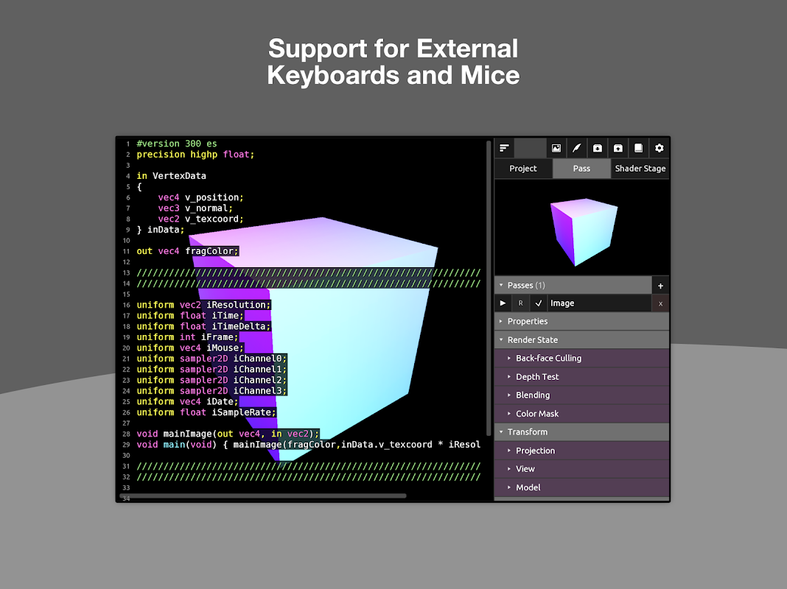Click 'out vec4 fragColor;' code line
Viewport: 787px width, 589px height.
click(188, 251)
